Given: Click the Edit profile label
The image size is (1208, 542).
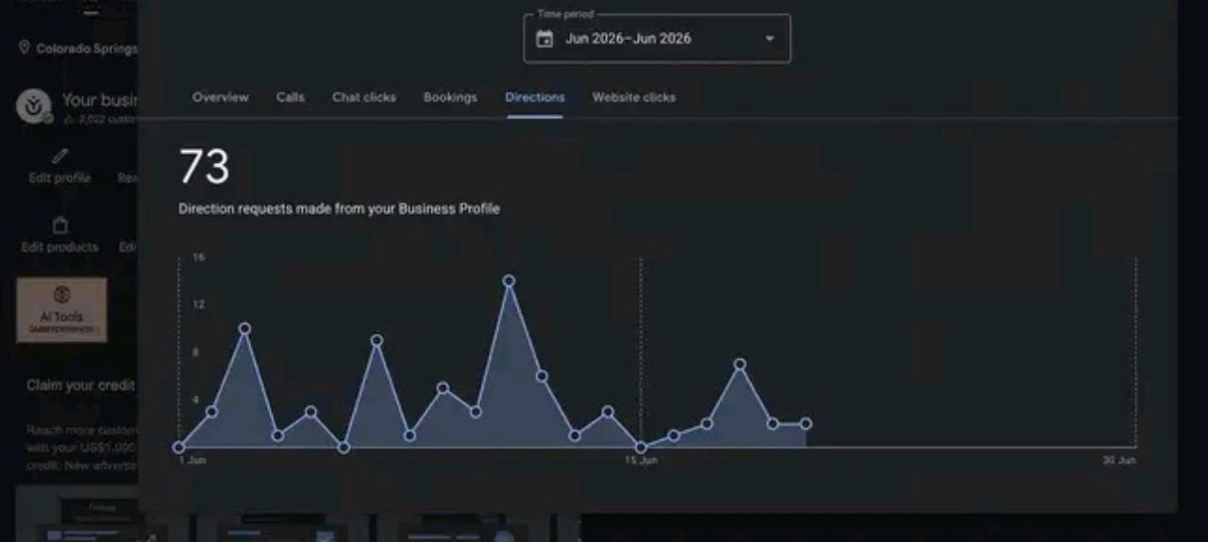Looking at the screenshot, I should [59, 178].
